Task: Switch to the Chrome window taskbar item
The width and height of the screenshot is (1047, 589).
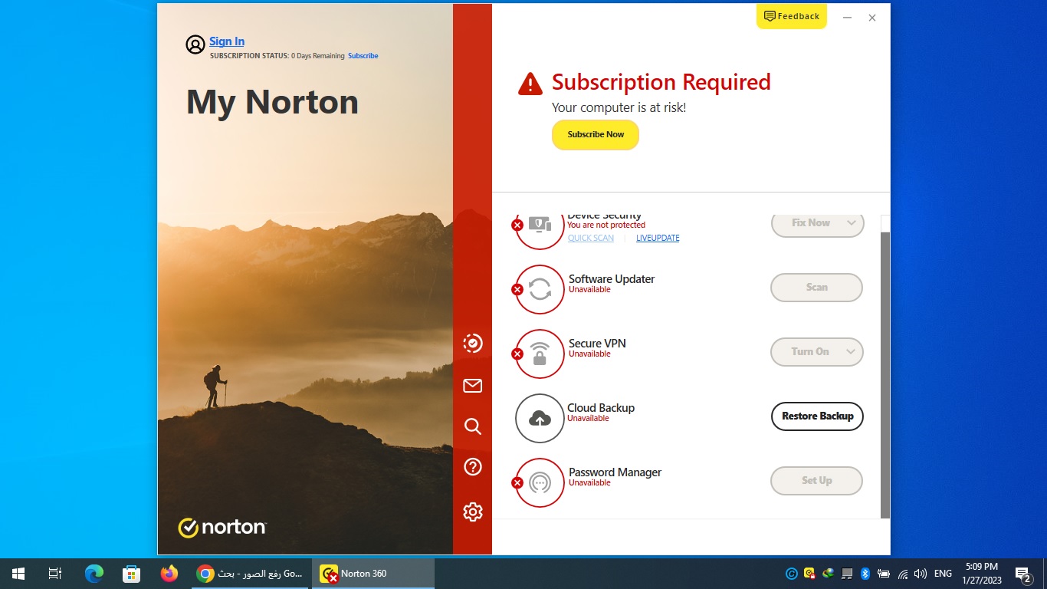Action: (250, 574)
